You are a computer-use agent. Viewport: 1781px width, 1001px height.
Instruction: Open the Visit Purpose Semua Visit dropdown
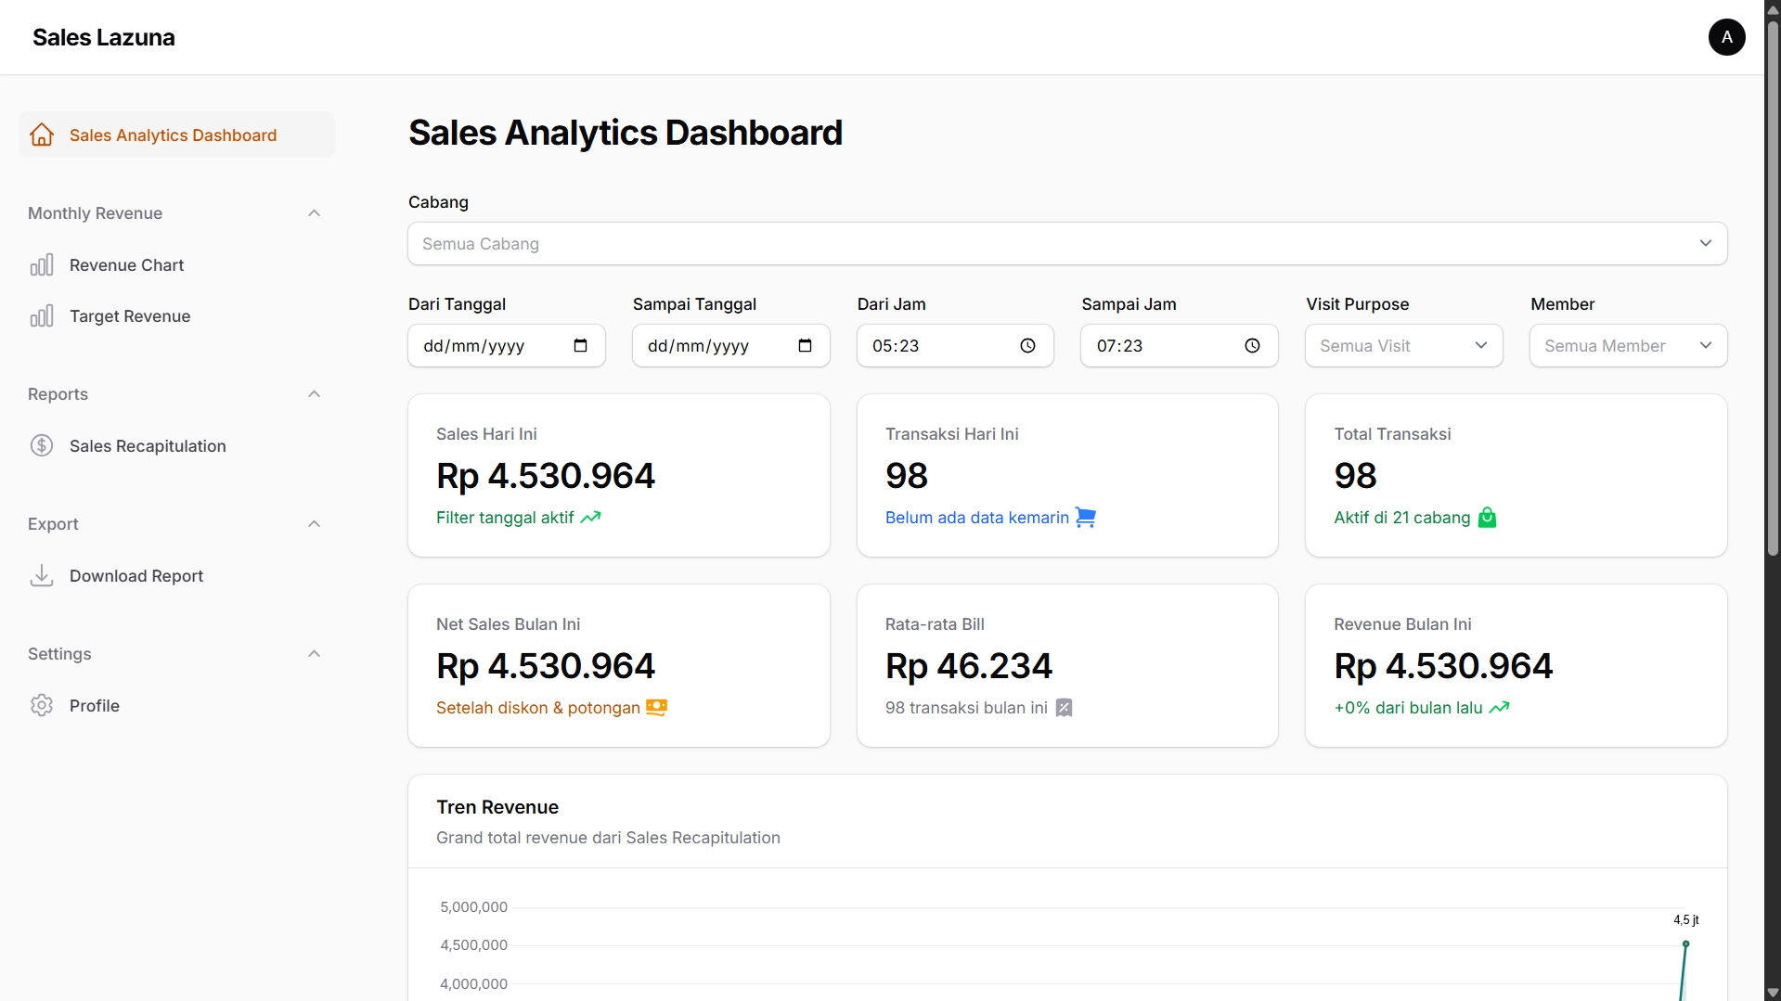(x=1403, y=346)
